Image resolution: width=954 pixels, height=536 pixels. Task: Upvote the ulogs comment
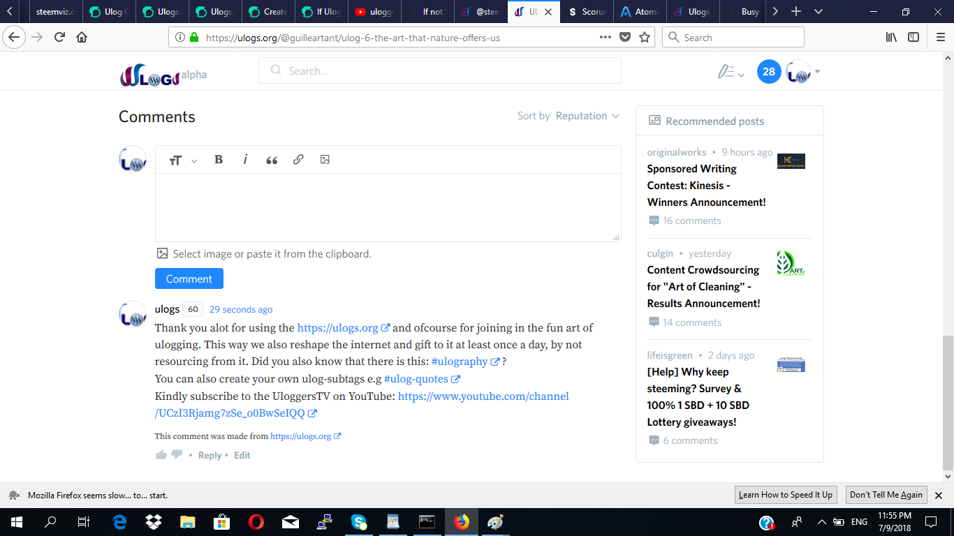161,455
